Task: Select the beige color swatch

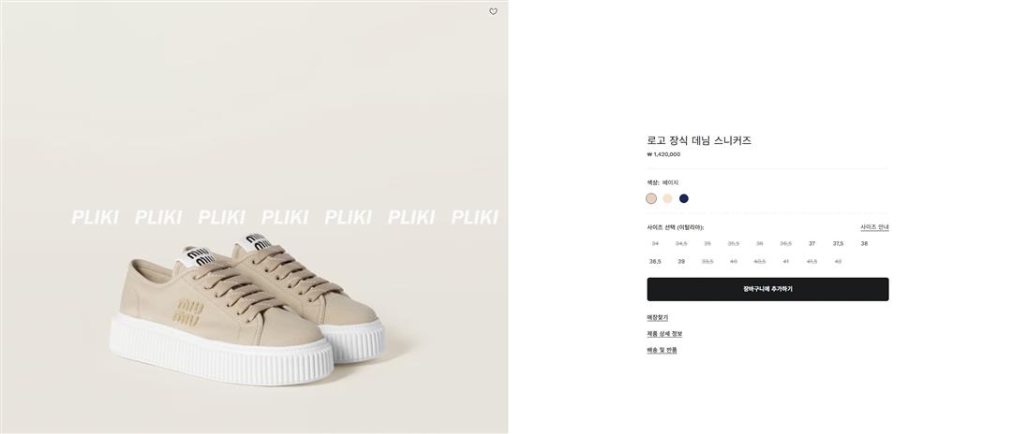Action: point(651,198)
